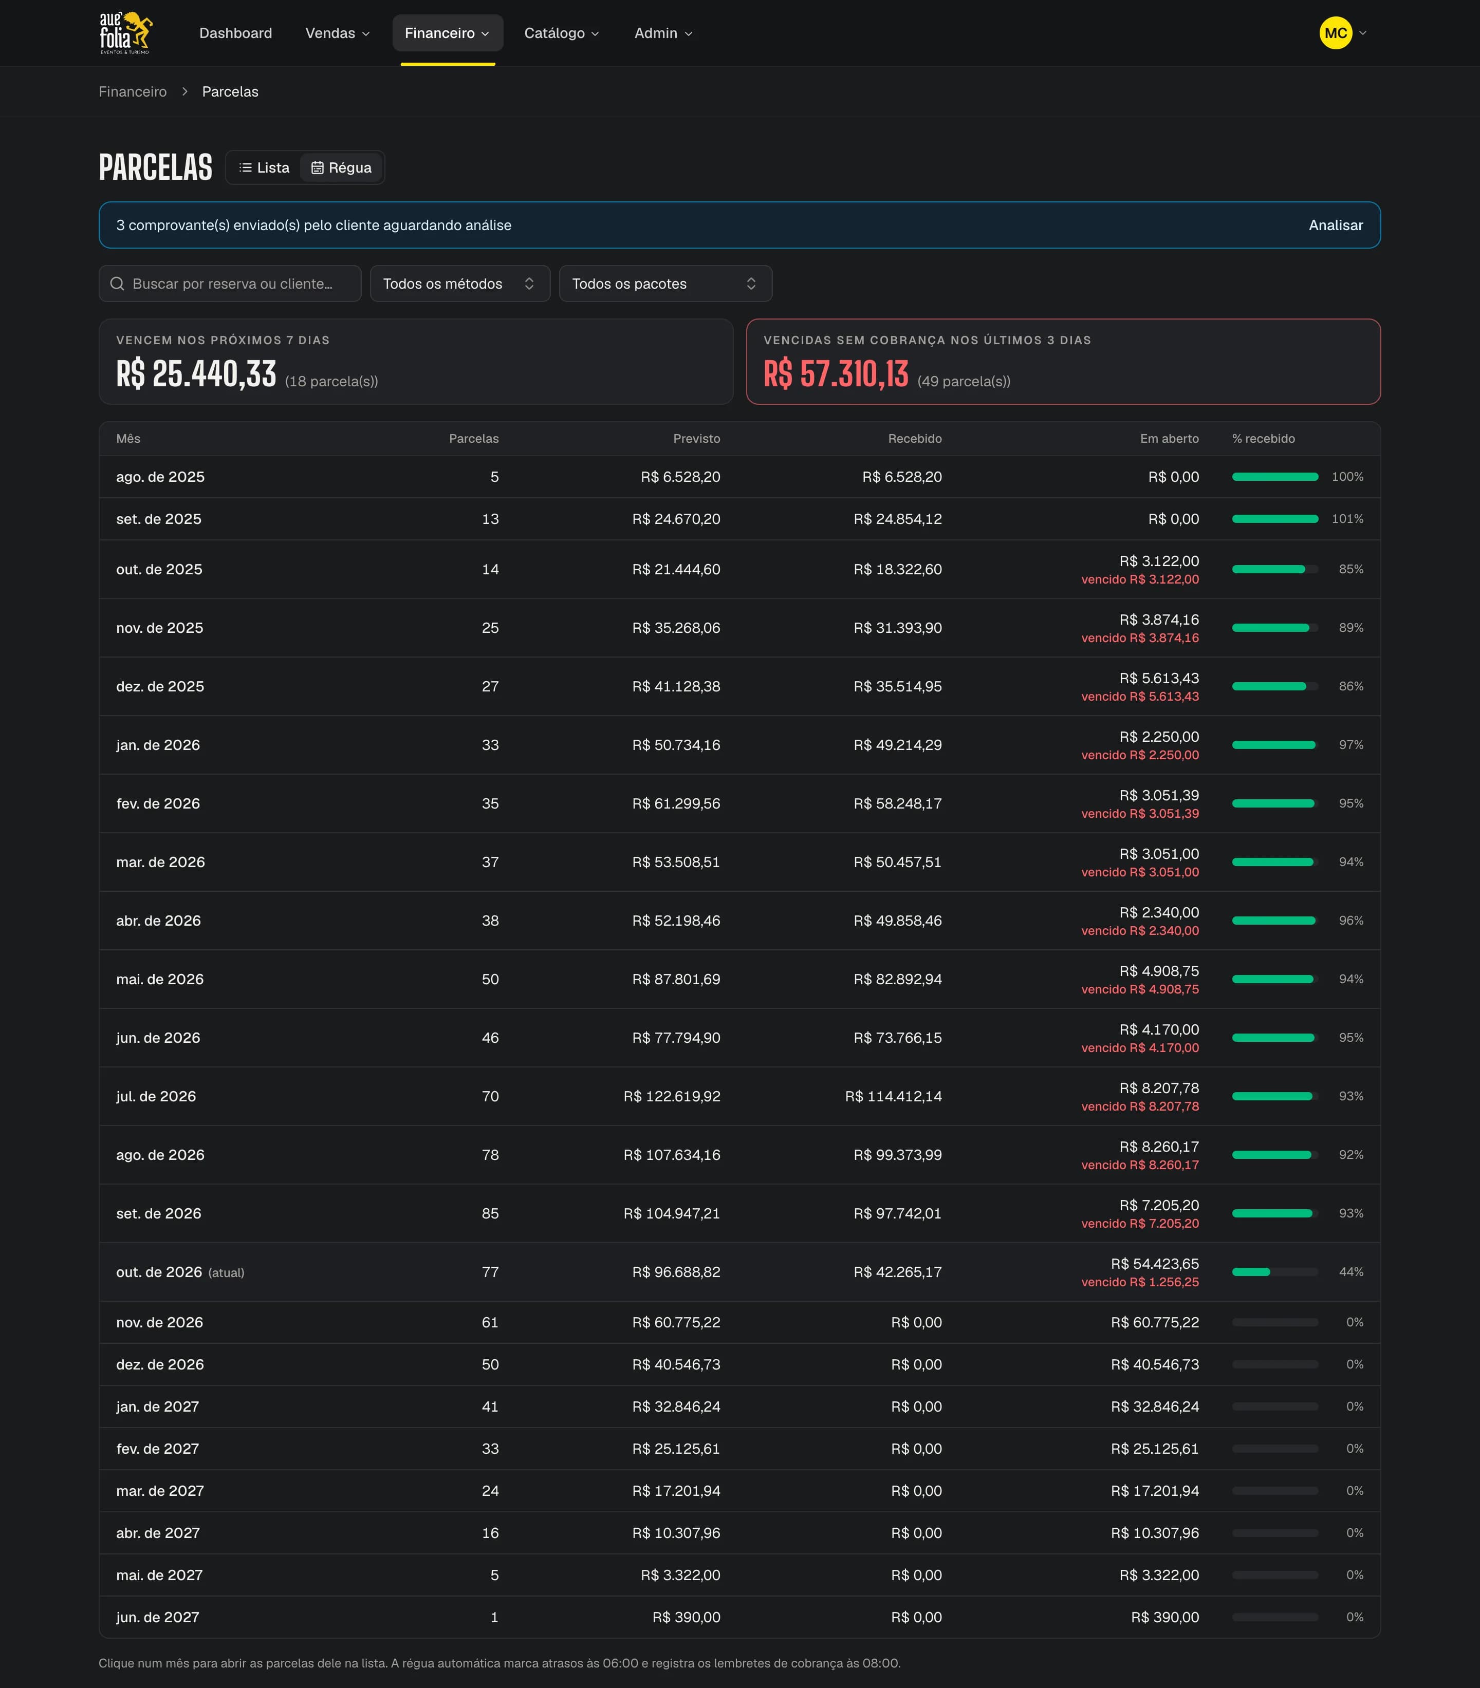1480x1688 pixels.
Task: Open the Vendas menu
Action: 338,33
